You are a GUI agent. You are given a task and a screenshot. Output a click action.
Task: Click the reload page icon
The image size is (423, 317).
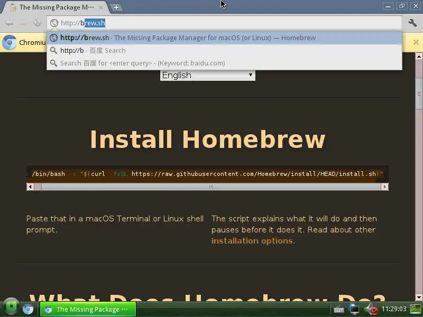pyautogui.click(x=37, y=23)
